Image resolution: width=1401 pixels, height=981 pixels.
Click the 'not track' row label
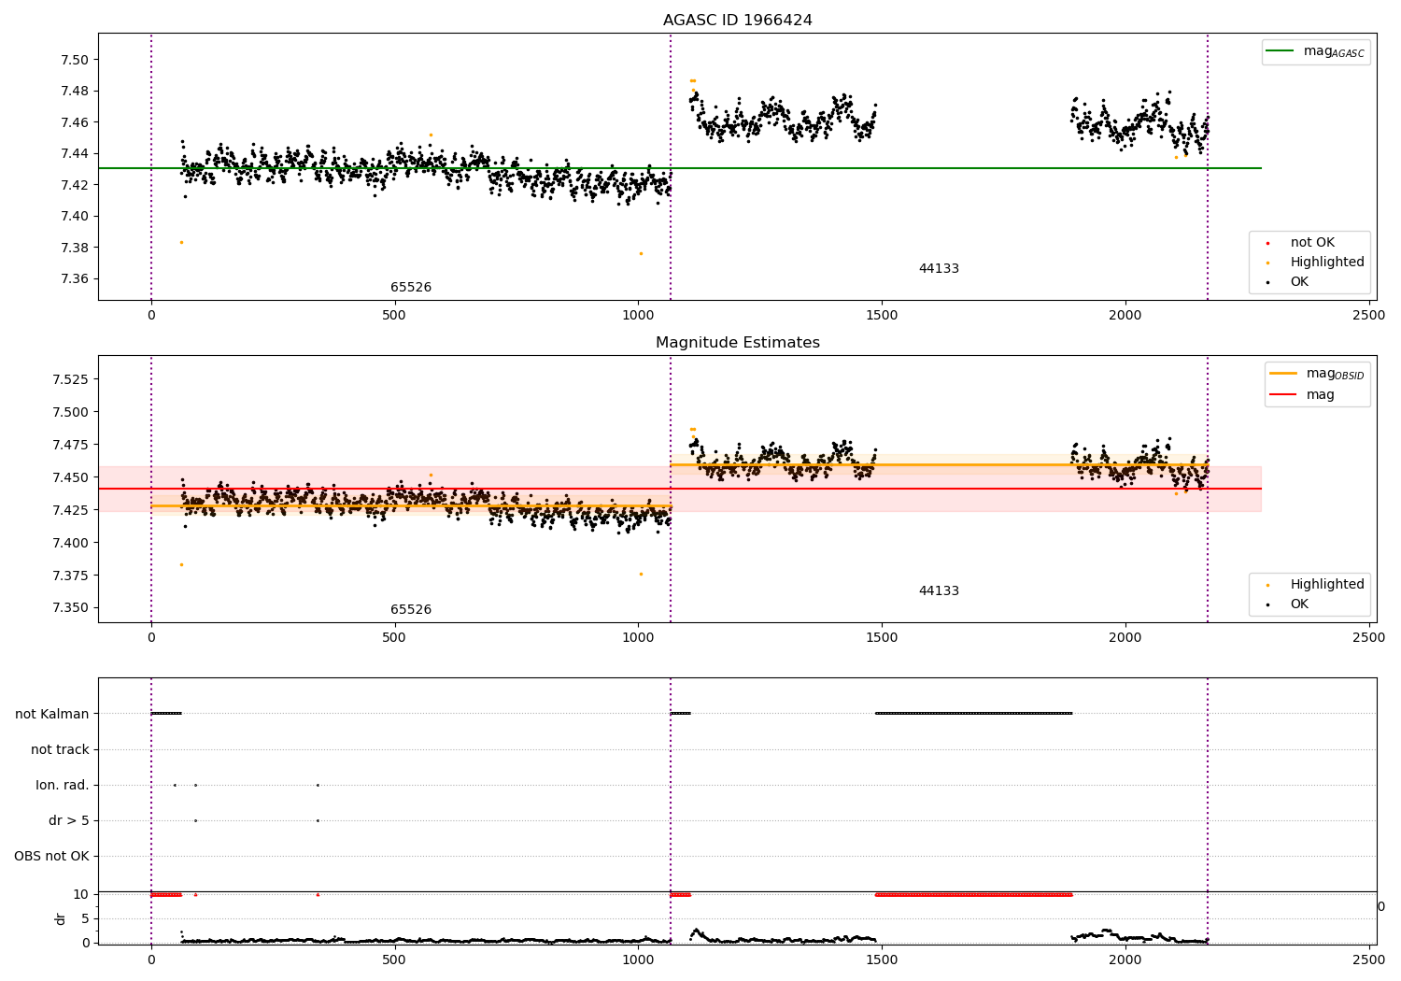pyautogui.click(x=60, y=750)
